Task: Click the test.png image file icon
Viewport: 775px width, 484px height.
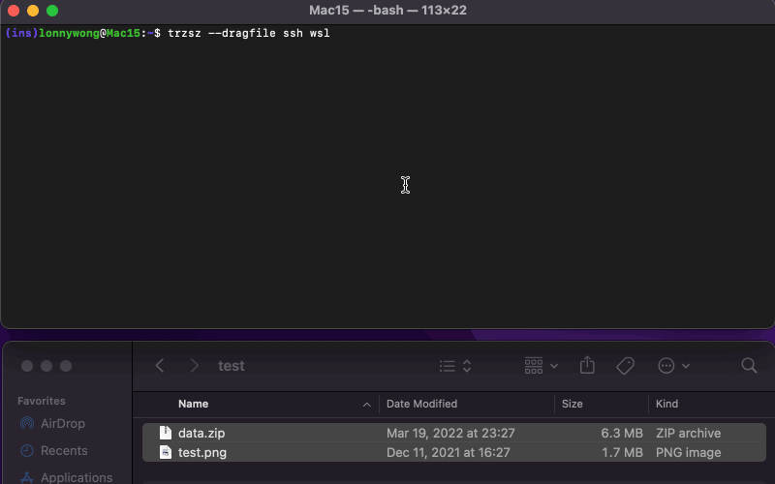Action: tap(166, 452)
